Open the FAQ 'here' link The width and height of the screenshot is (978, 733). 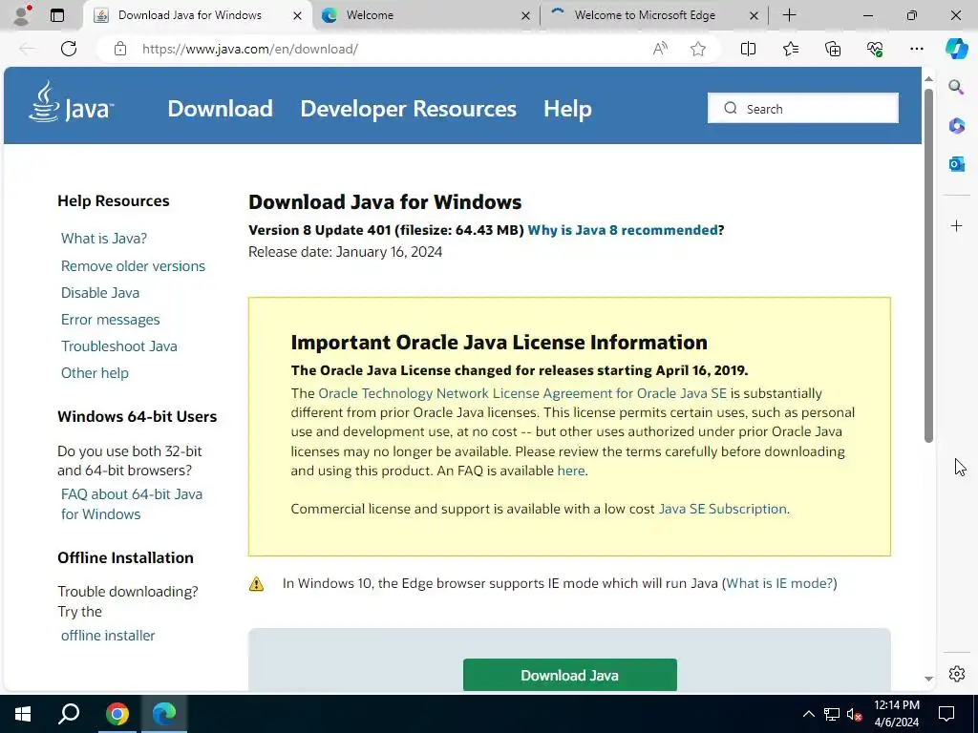571,471
